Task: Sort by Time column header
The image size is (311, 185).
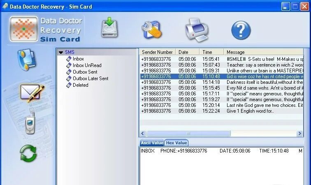Action: 211,52
